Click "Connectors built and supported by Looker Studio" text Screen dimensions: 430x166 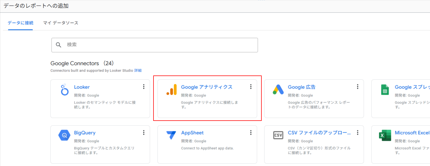point(92,70)
